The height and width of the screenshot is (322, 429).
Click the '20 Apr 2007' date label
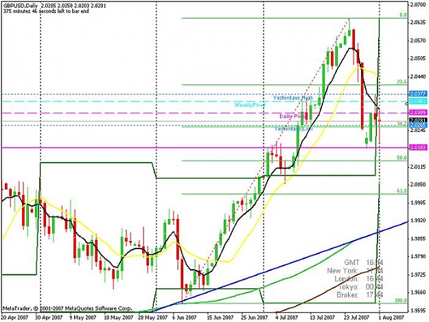[14, 318]
